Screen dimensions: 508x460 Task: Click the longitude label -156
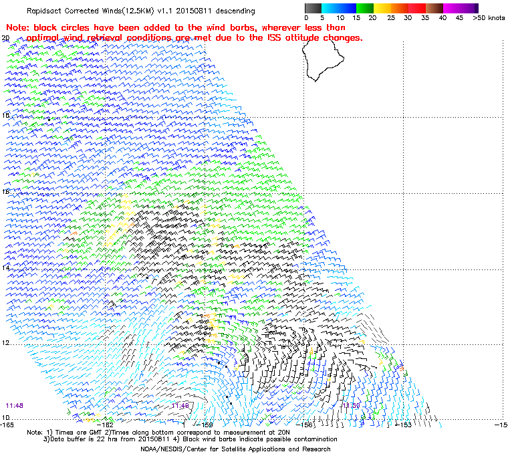click(x=304, y=425)
